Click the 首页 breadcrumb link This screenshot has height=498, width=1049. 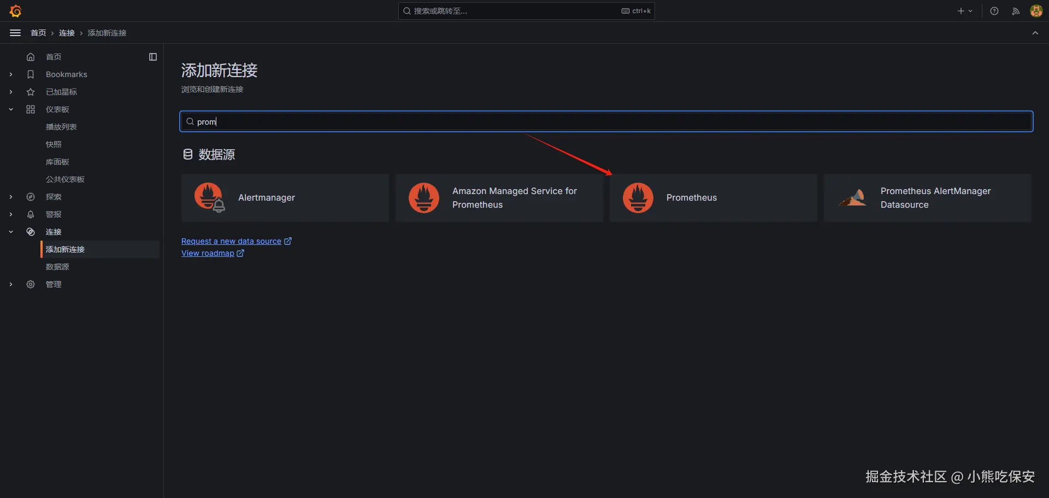pos(38,33)
